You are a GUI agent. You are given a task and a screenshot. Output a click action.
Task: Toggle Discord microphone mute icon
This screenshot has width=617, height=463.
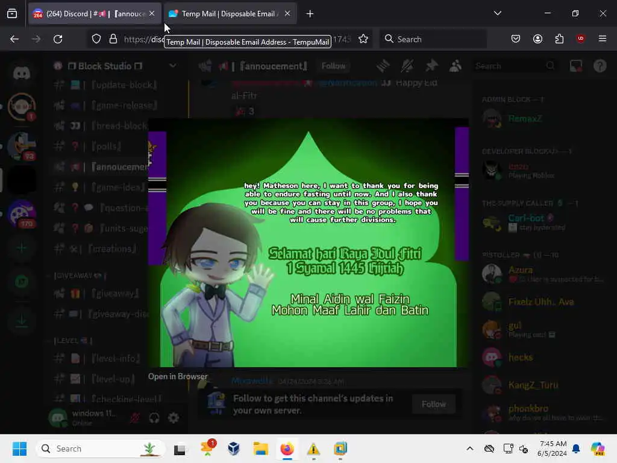tap(135, 418)
